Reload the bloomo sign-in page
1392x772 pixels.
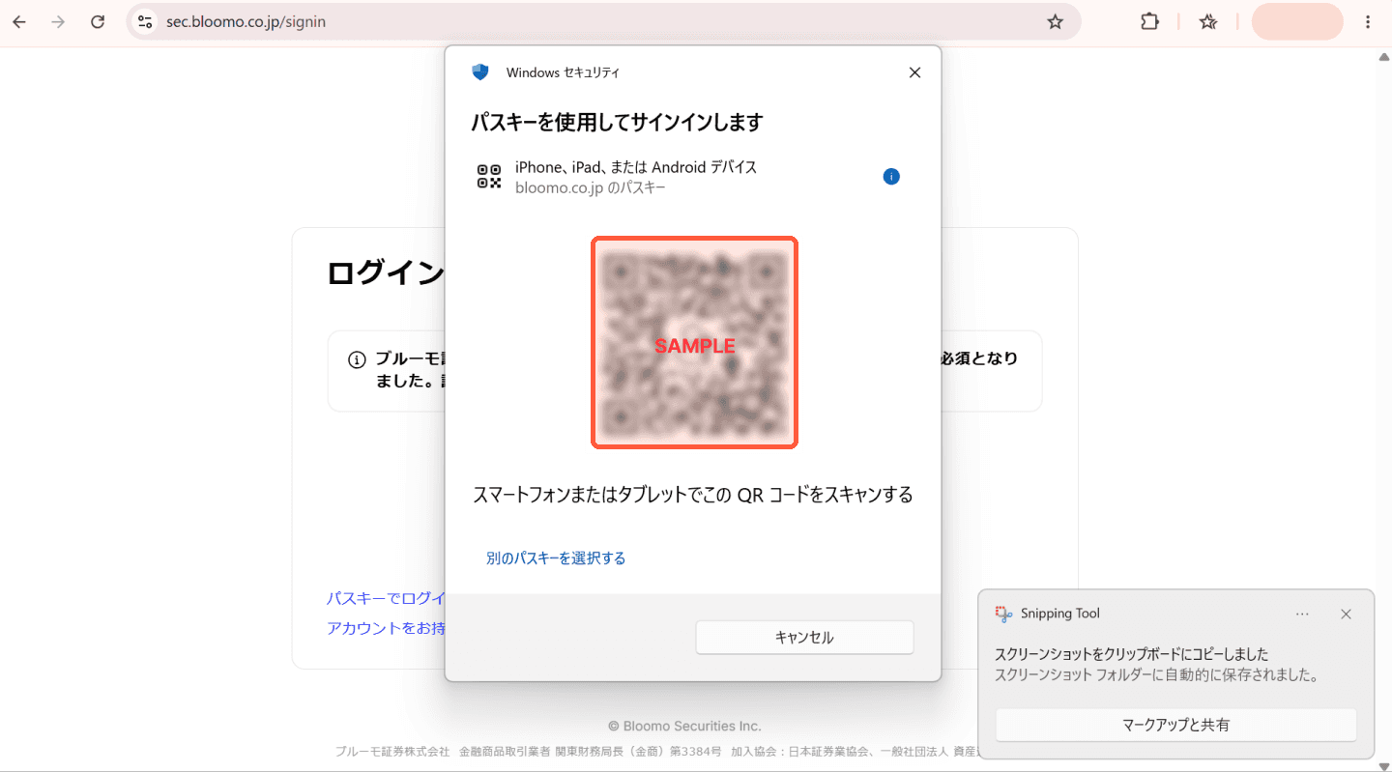click(98, 21)
